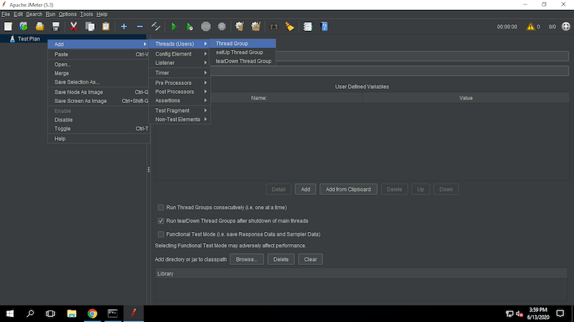Click the classpath Clear button

pos(311,260)
